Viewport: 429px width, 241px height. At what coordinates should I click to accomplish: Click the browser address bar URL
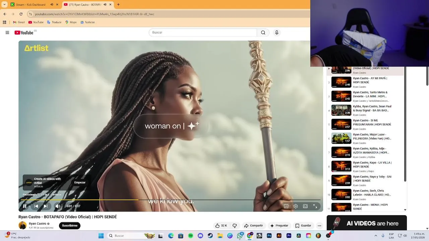[95, 14]
